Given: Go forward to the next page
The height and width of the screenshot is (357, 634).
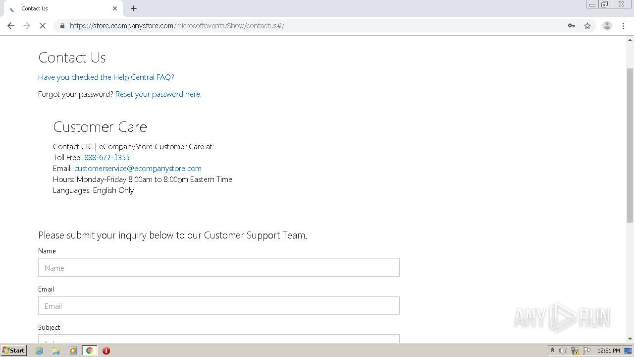Looking at the screenshot, I should pos(27,26).
